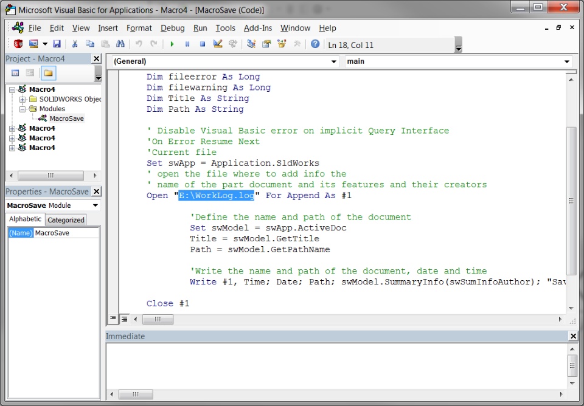Toggle Design Mode icon
This screenshot has width=584, height=406.
[218, 44]
